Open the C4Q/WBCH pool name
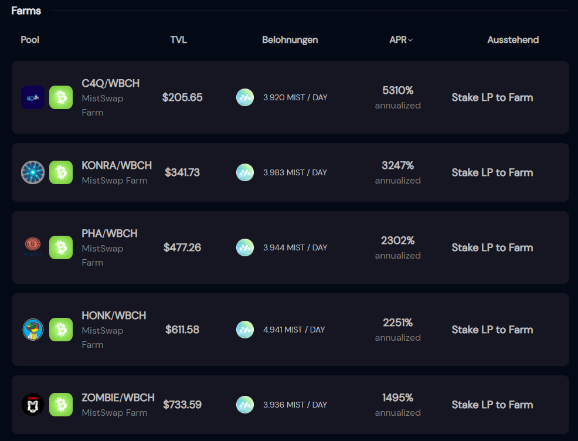Viewport: 578px width, 441px height. (x=111, y=83)
